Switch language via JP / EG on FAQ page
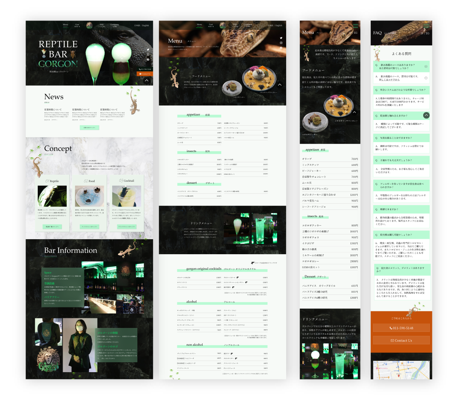 click(425, 33)
